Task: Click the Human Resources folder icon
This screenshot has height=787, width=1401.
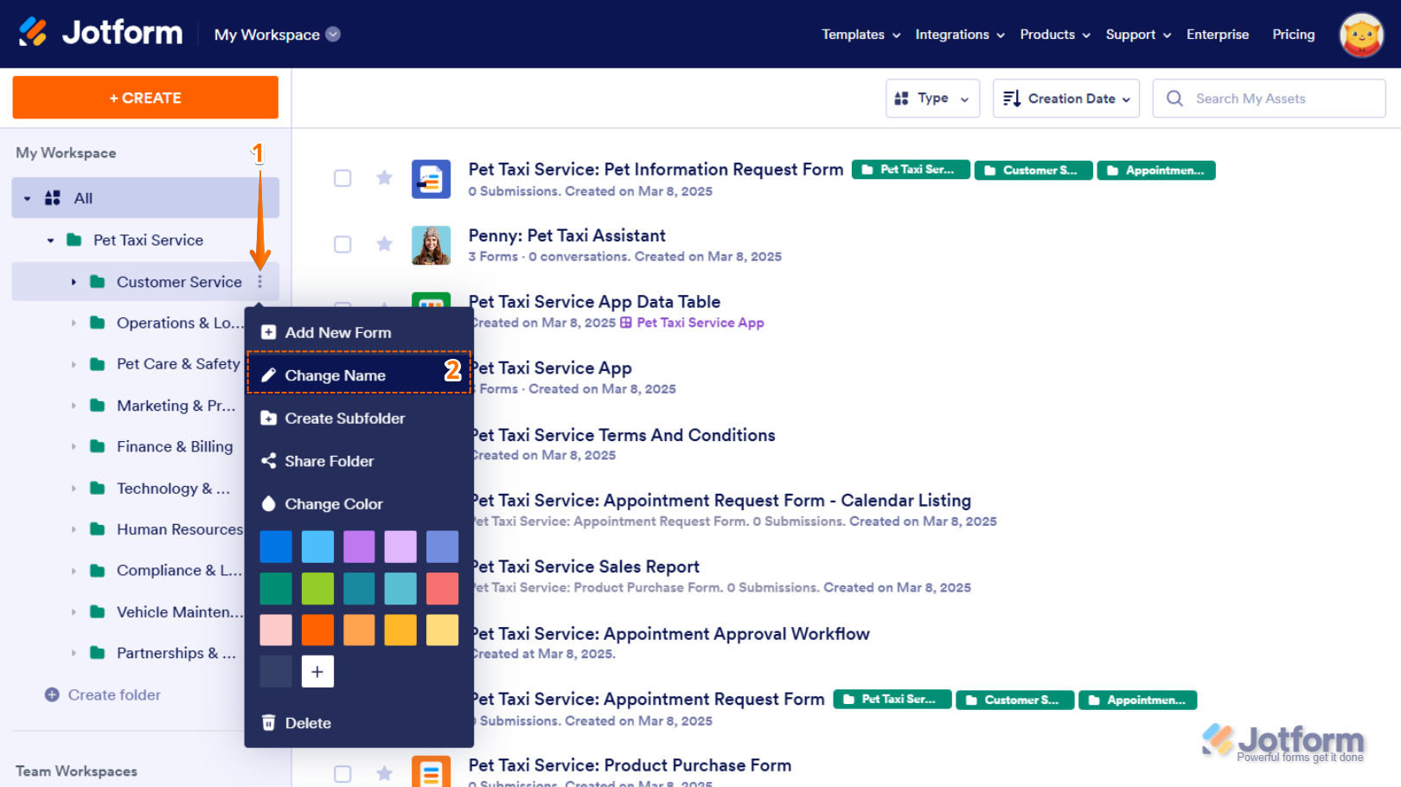Action: [x=98, y=529]
